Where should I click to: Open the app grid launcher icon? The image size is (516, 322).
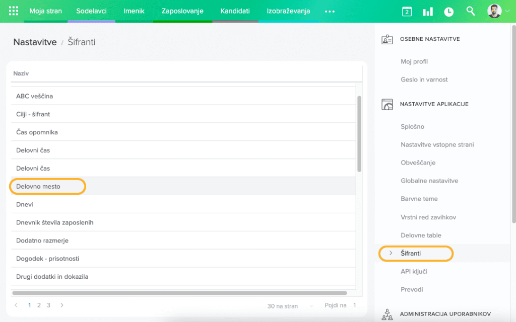14,11
